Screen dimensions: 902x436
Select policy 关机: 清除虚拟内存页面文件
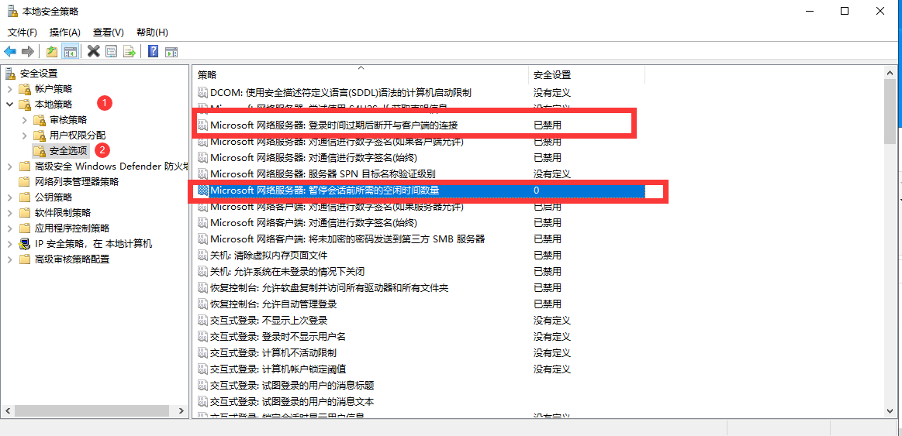pos(268,256)
